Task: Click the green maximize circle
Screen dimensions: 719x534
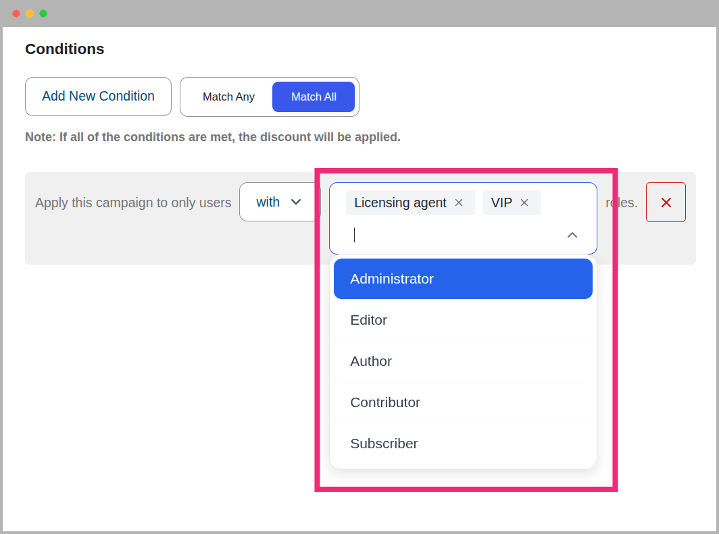Action: pos(43,13)
